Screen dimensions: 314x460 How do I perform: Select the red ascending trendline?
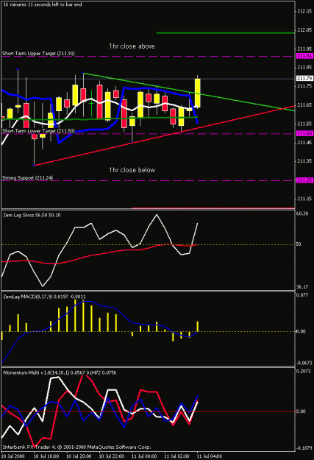coord(164,135)
